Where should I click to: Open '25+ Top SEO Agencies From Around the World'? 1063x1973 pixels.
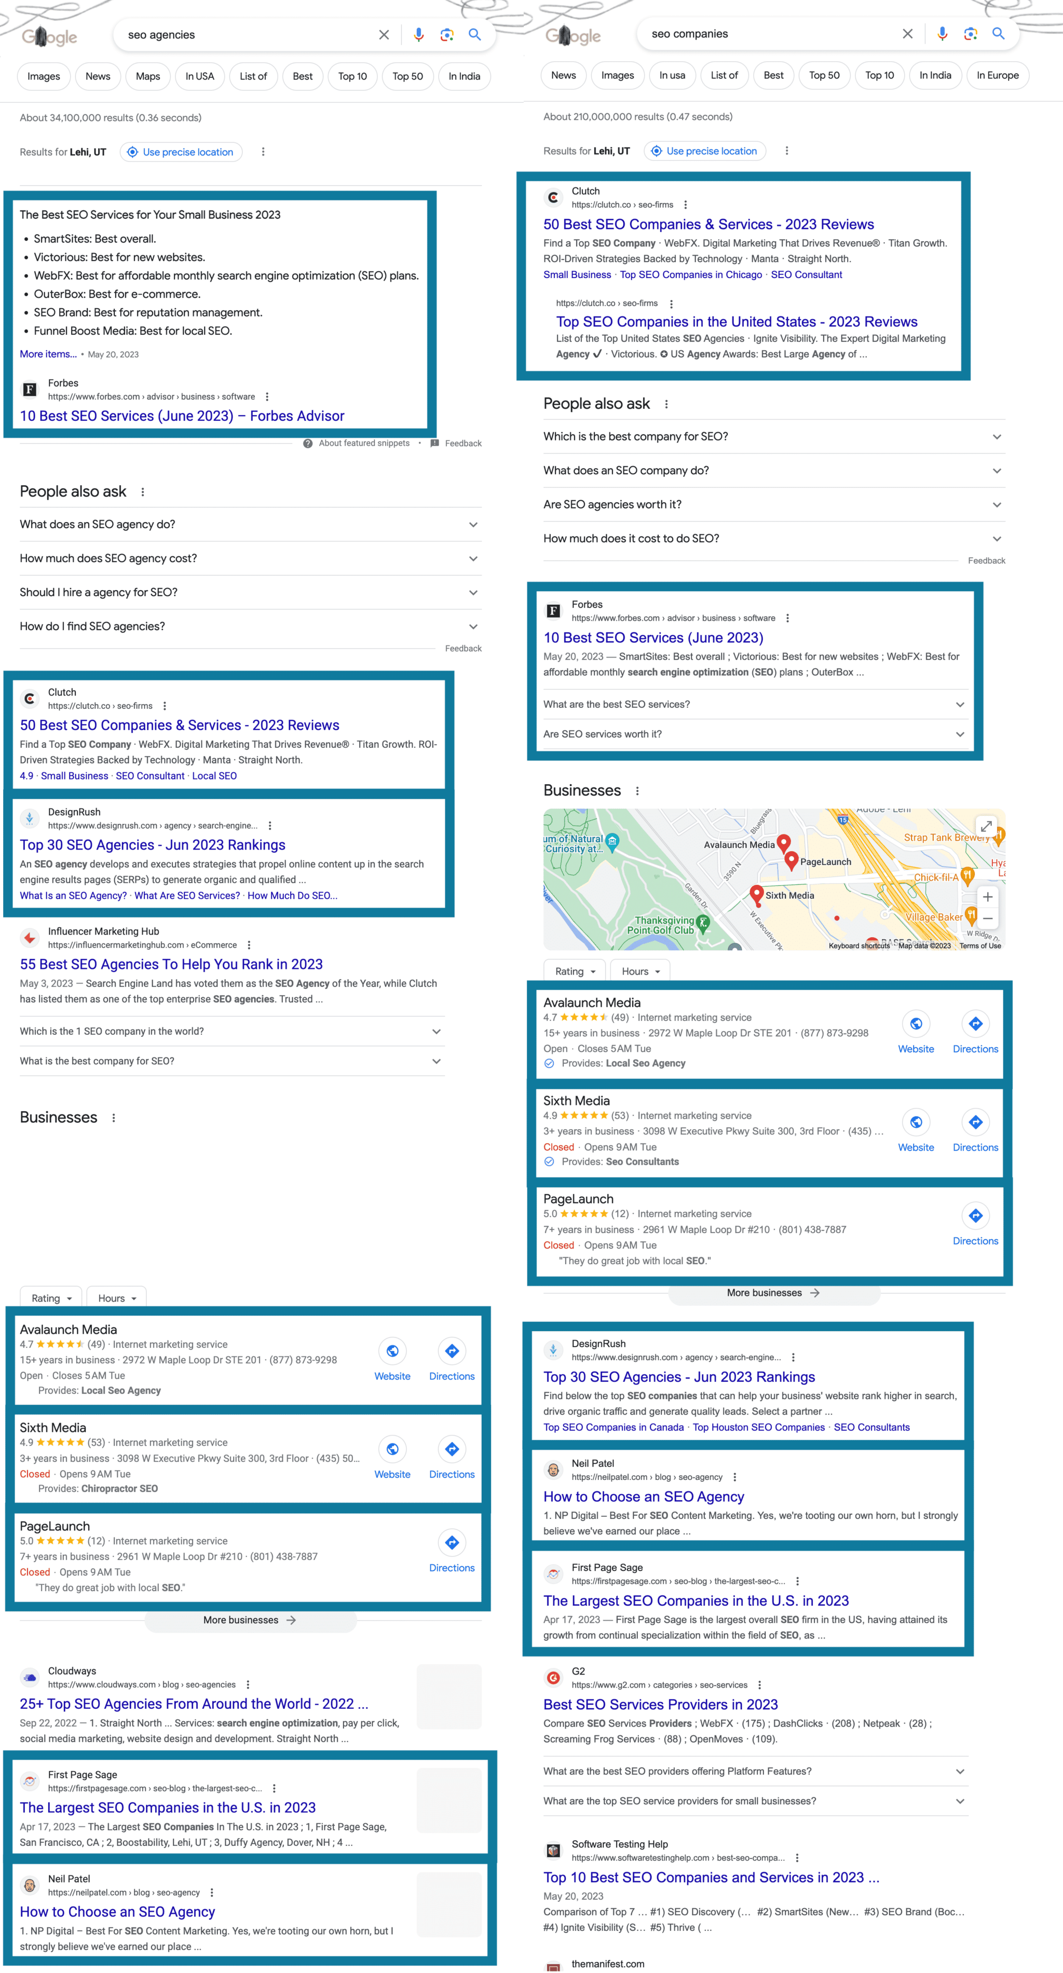click(x=194, y=1703)
